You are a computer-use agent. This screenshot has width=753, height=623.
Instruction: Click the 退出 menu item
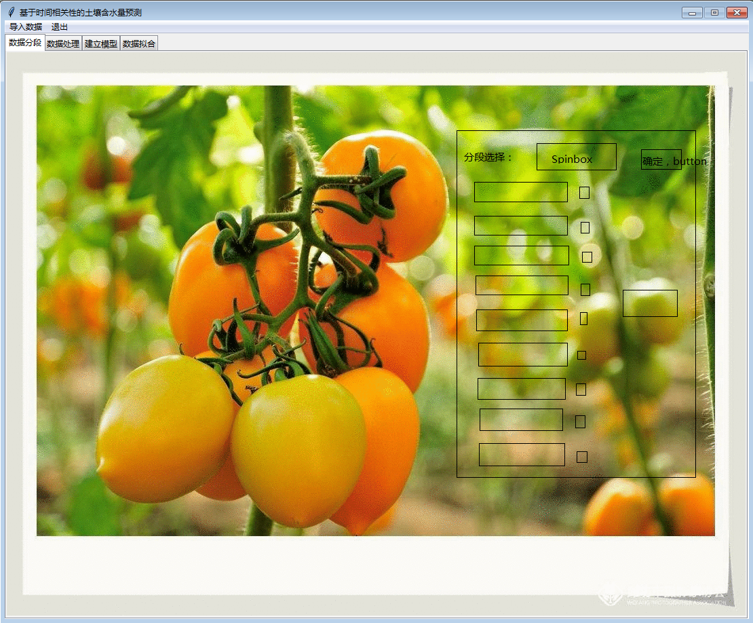click(x=60, y=27)
